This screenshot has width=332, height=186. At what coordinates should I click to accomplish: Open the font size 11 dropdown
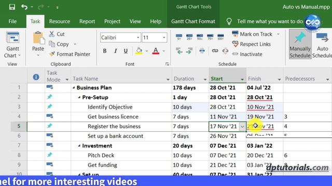pyautogui.click(x=164, y=38)
